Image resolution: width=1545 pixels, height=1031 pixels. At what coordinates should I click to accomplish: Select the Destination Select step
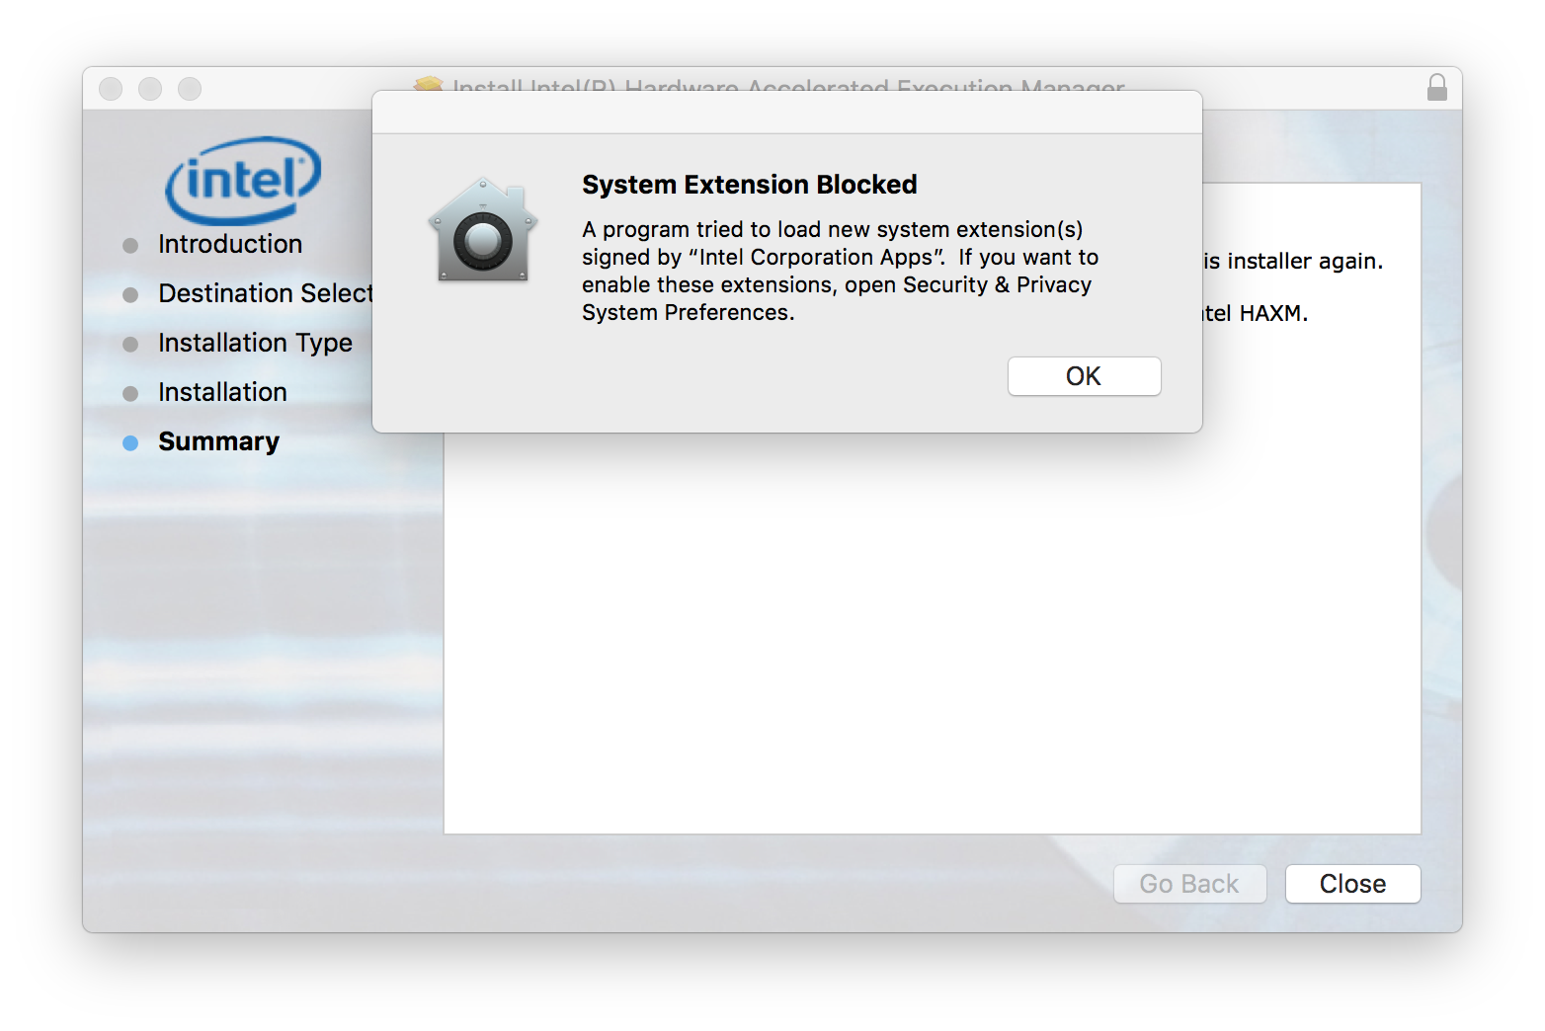click(266, 293)
